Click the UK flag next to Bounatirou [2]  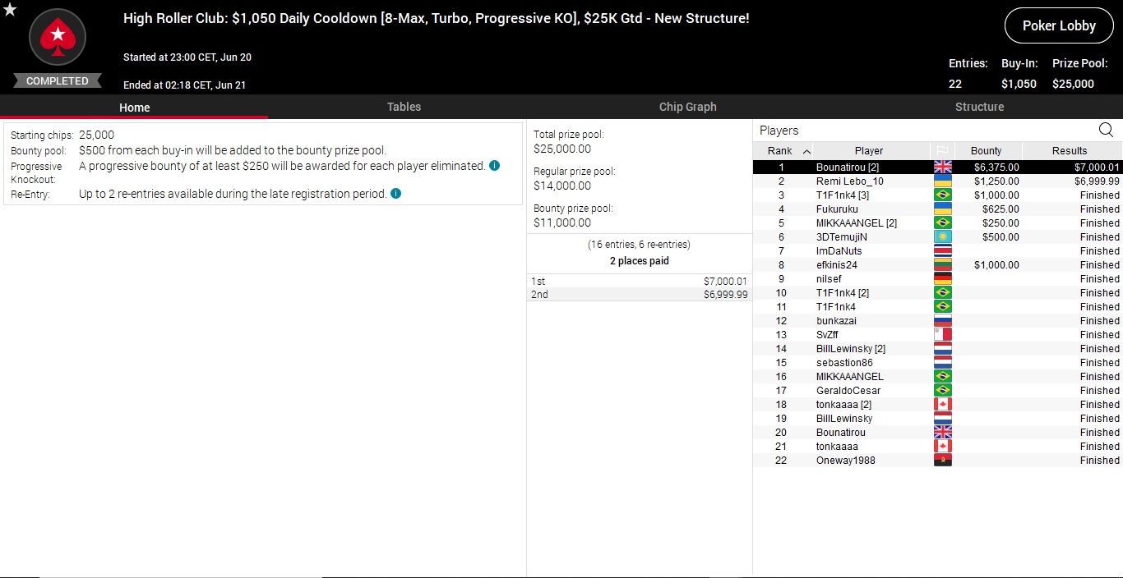(942, 167)
